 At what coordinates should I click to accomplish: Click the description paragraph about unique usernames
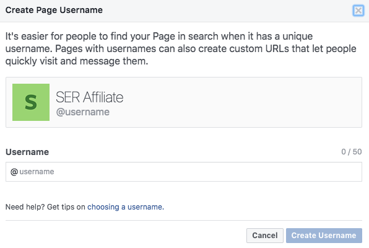pyautogui.click(x=181, y=48)
